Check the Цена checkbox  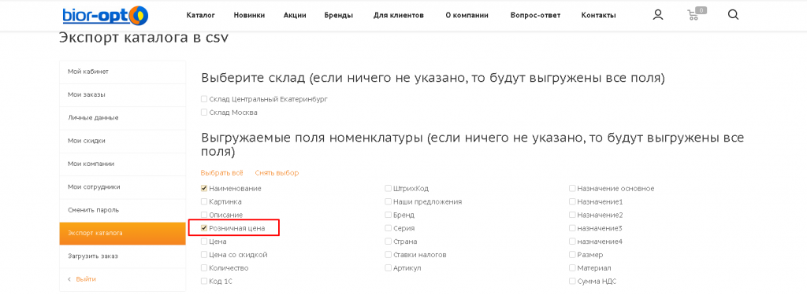coord(204,242)
